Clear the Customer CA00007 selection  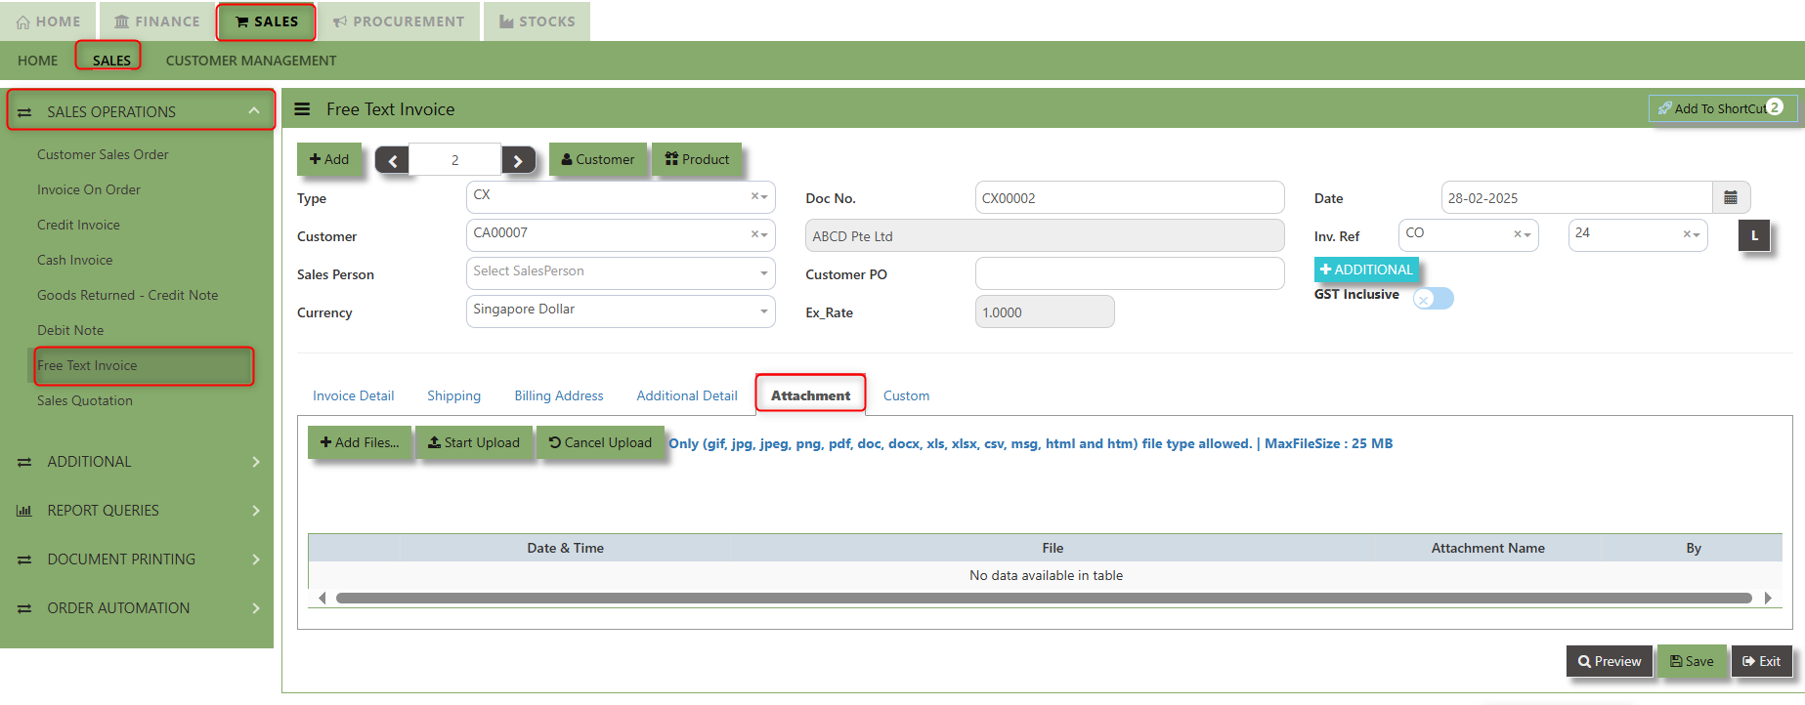tap(754, 234)
